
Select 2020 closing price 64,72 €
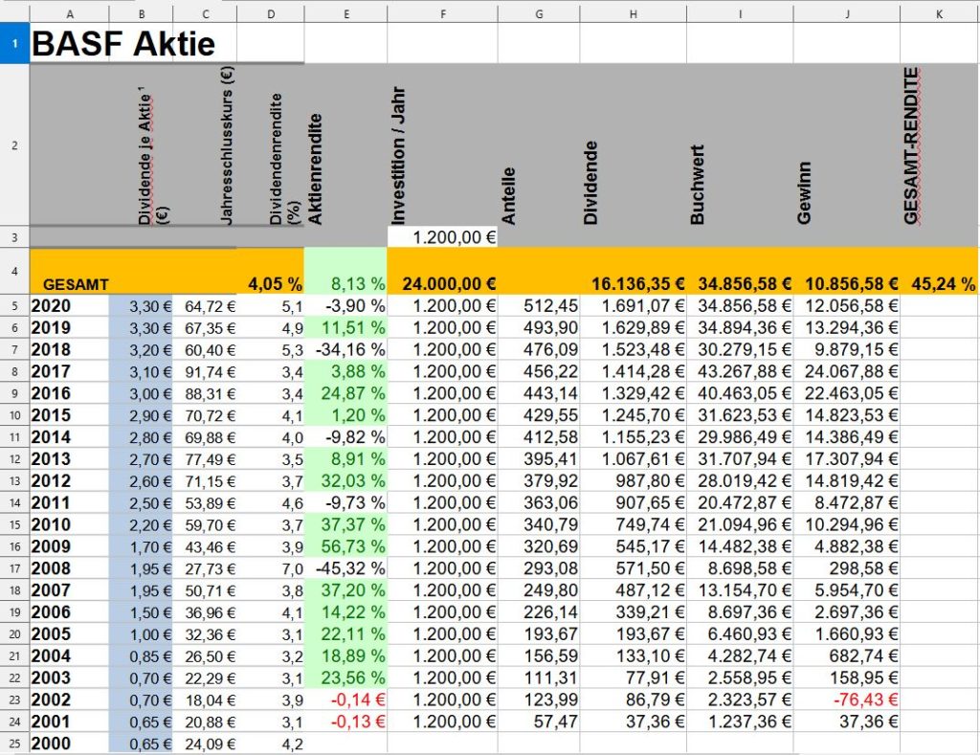(205, 305)
